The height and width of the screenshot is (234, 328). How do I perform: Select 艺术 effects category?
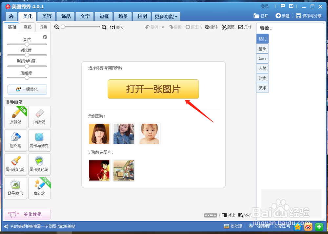pos(262,88)
